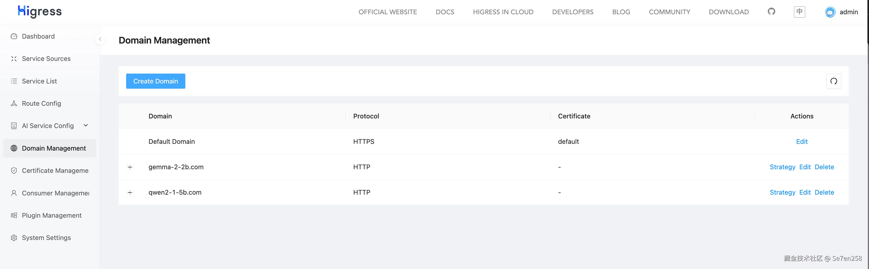The image size is (869, 269).
Task: Click the Certificate column header
Action: pos(574,116)
